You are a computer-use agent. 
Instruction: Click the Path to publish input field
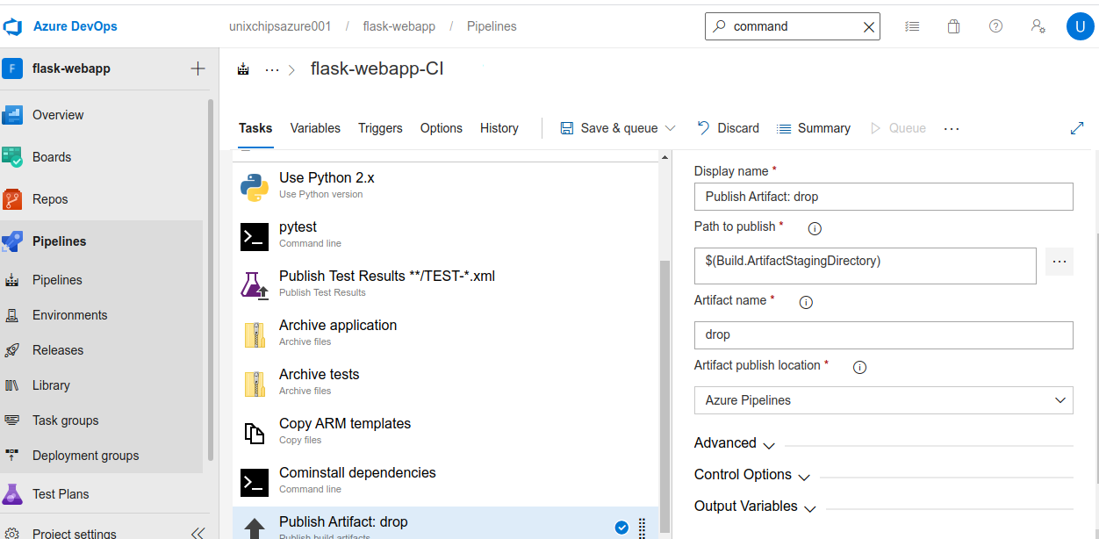click(x=865, y=266)
